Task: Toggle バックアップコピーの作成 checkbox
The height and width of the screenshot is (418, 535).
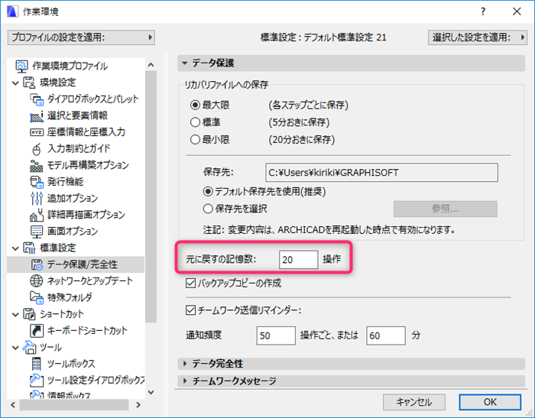Action: 190,283
